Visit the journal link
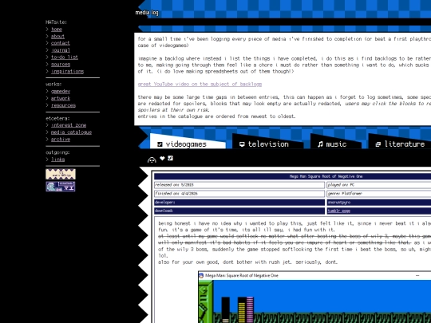This screenshot has width=431, height=323. point(61,50)
